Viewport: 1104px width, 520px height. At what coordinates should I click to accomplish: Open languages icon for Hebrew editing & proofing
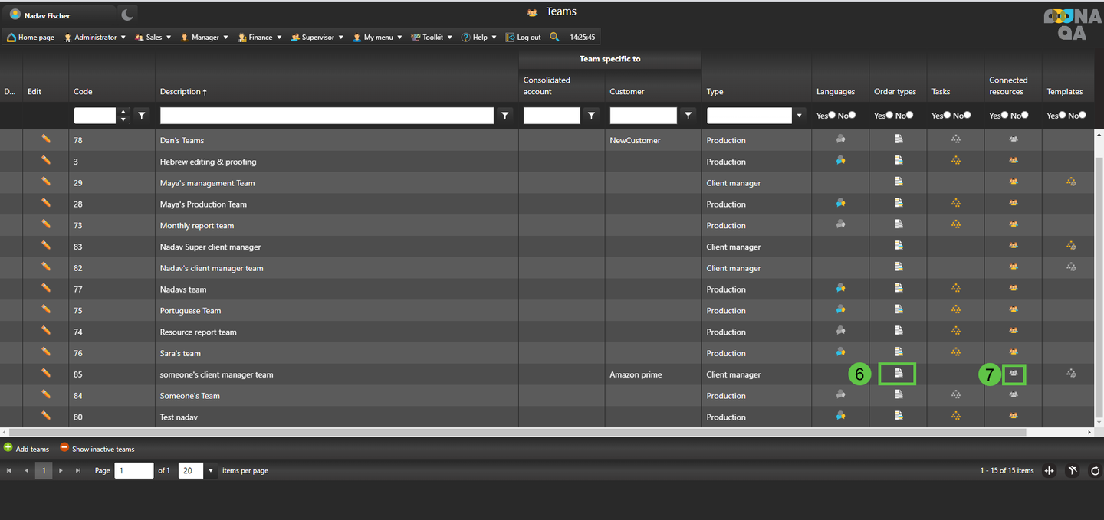840,161
